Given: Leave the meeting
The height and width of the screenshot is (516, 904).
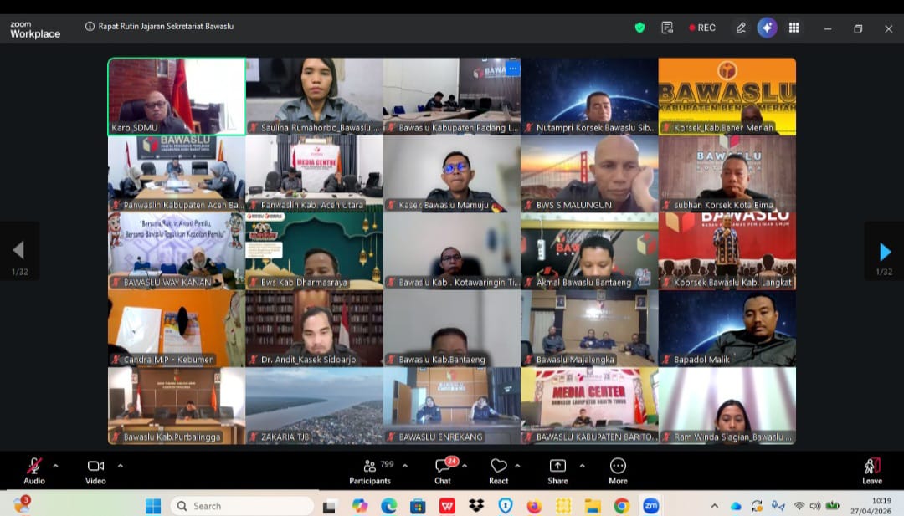Looking at the screenshot, I should point(872,471).
